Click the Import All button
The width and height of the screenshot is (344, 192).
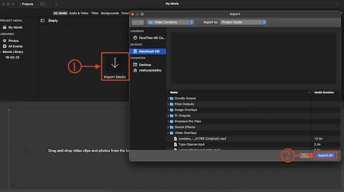pos(326,156)
